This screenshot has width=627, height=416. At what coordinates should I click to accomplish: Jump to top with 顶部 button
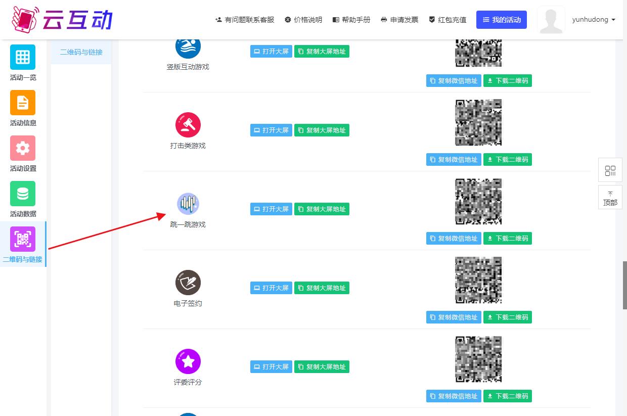pyautogui.click(x=610, y=198)
